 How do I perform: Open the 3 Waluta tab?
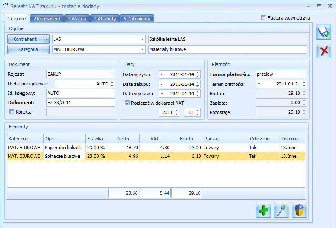click(x=77, y=19)
